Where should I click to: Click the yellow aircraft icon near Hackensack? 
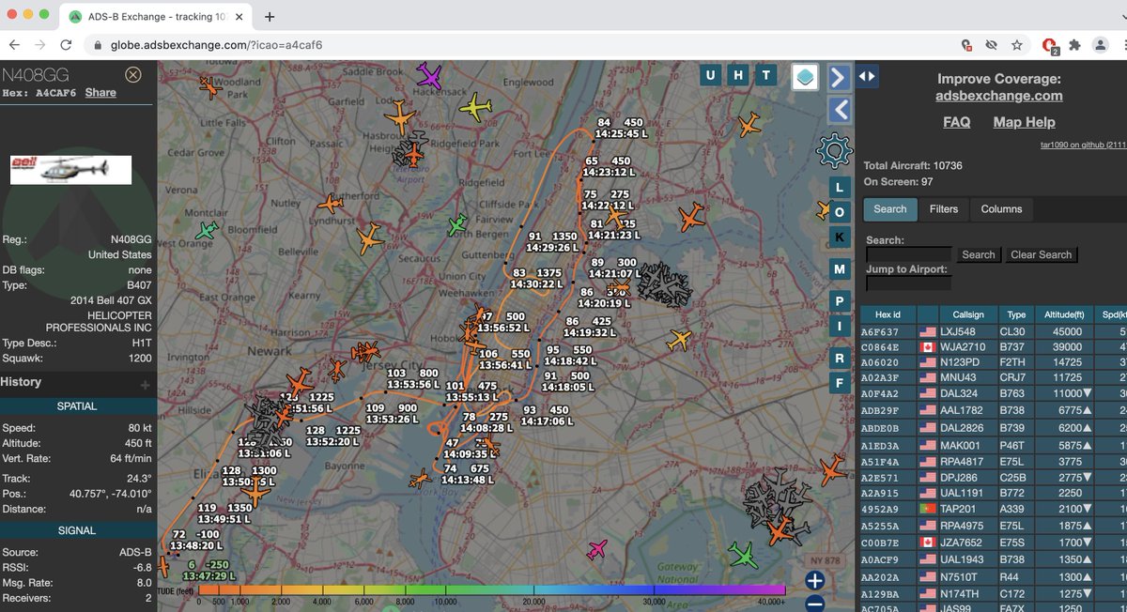click(475, 108)
